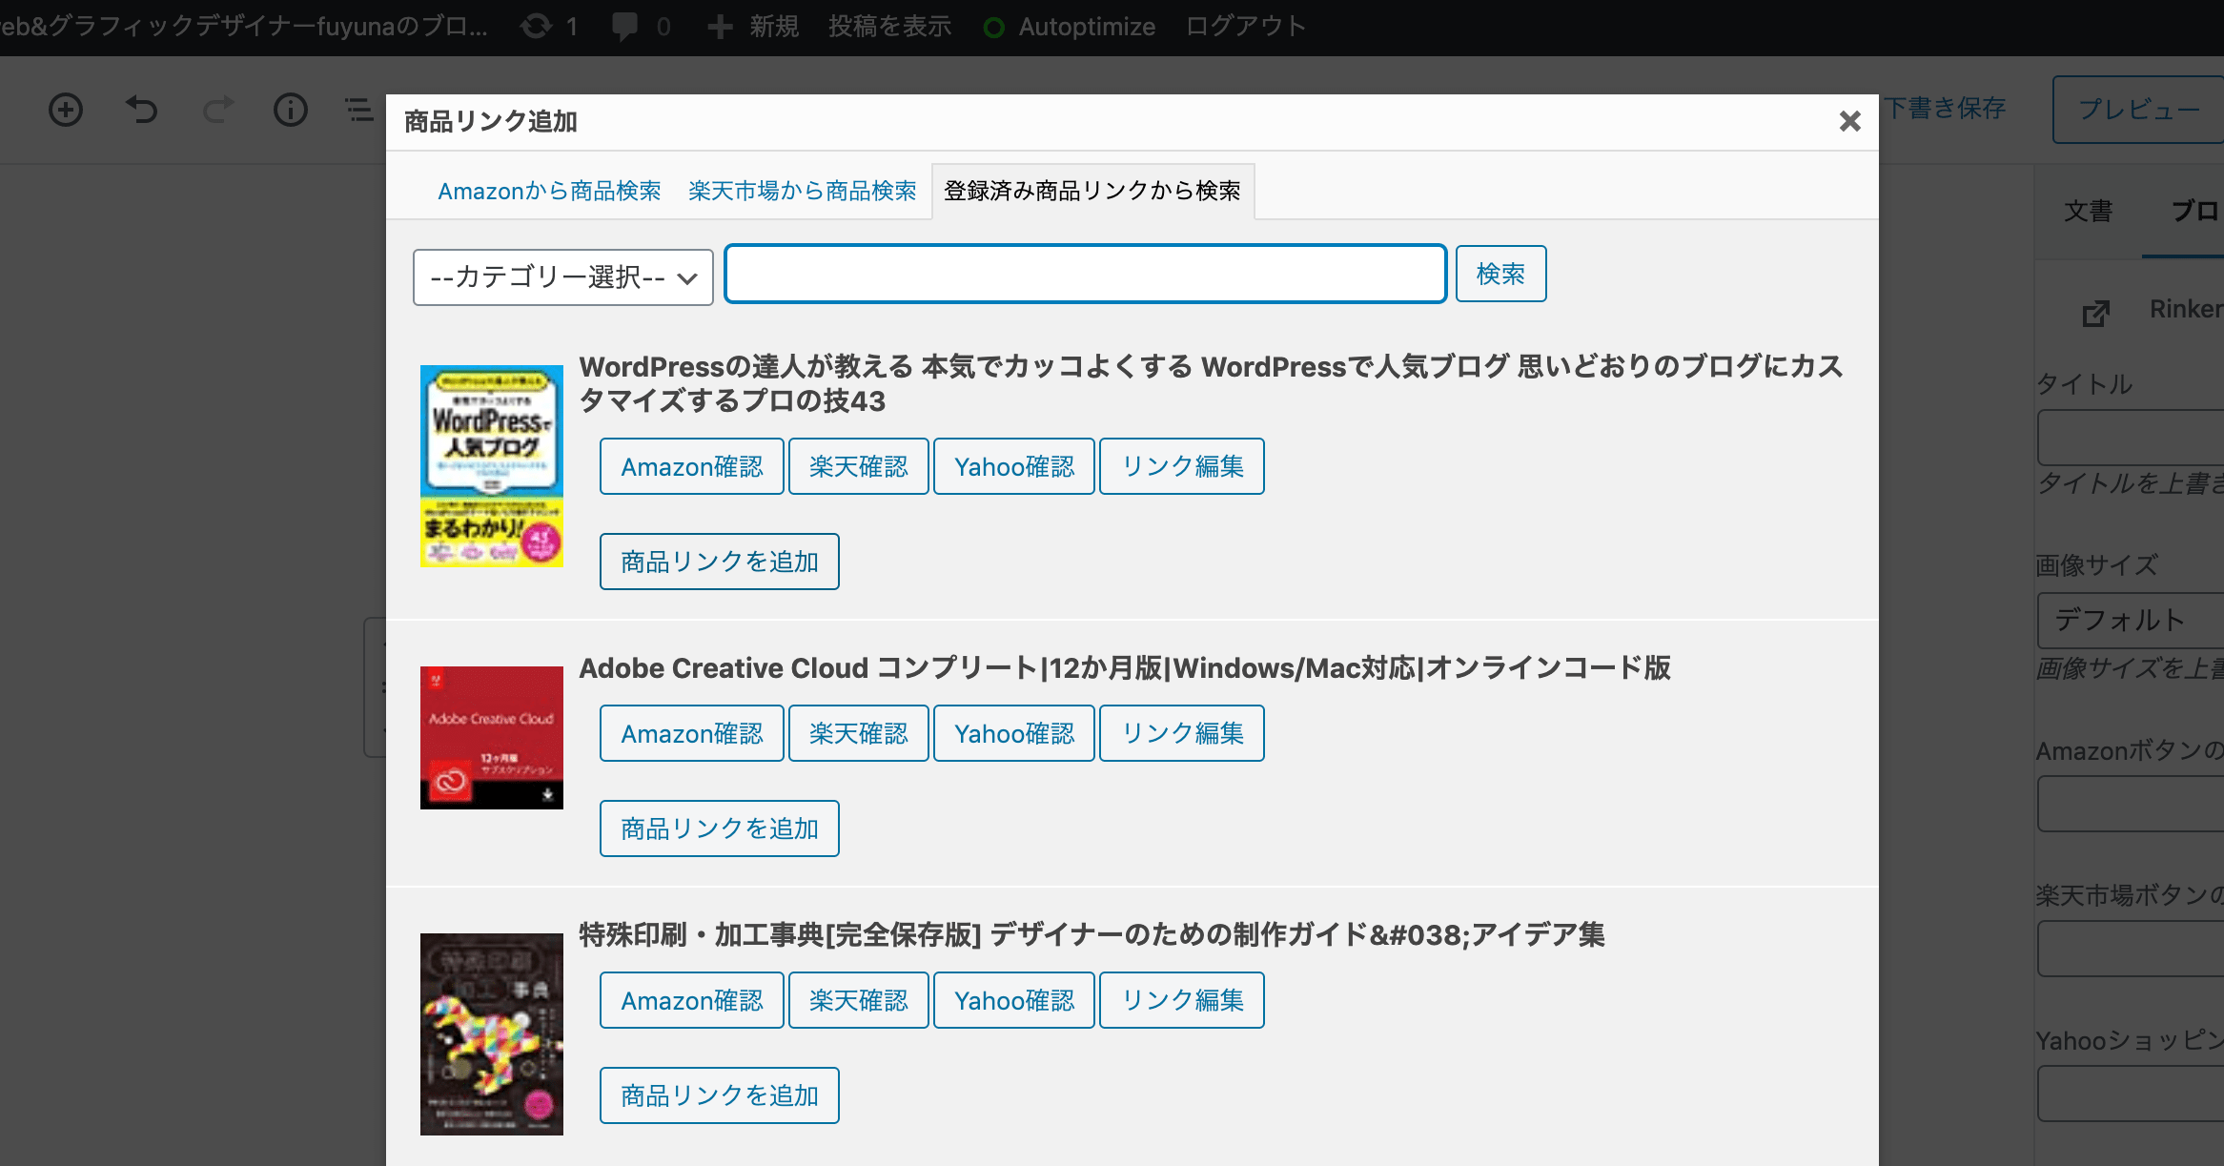2224x1166 pixels.
Task: Focus the Yahooショッピング text field
Action: (2132, 1094)
